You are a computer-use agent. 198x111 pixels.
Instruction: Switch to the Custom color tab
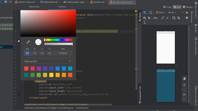(x=62, y=6)
